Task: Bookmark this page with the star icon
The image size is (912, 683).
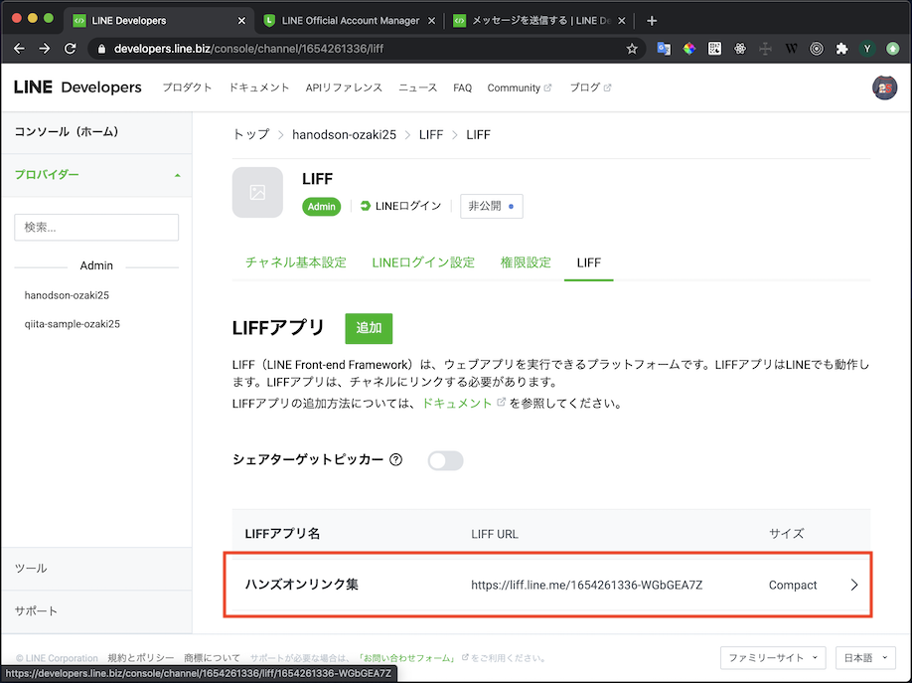Action: (x=632, y=49)
